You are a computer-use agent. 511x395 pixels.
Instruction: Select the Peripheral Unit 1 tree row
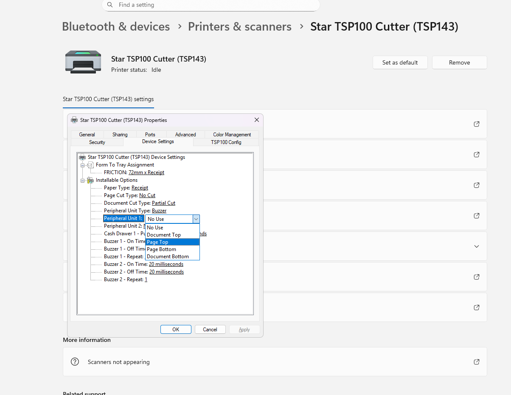coord(123,218)
